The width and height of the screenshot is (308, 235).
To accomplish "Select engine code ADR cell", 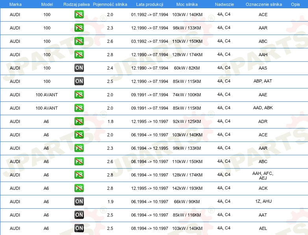I will click(263, 121).
